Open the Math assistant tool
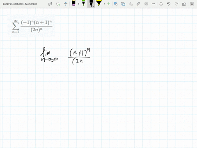This screenshot has height=148, width=197. 146,4
